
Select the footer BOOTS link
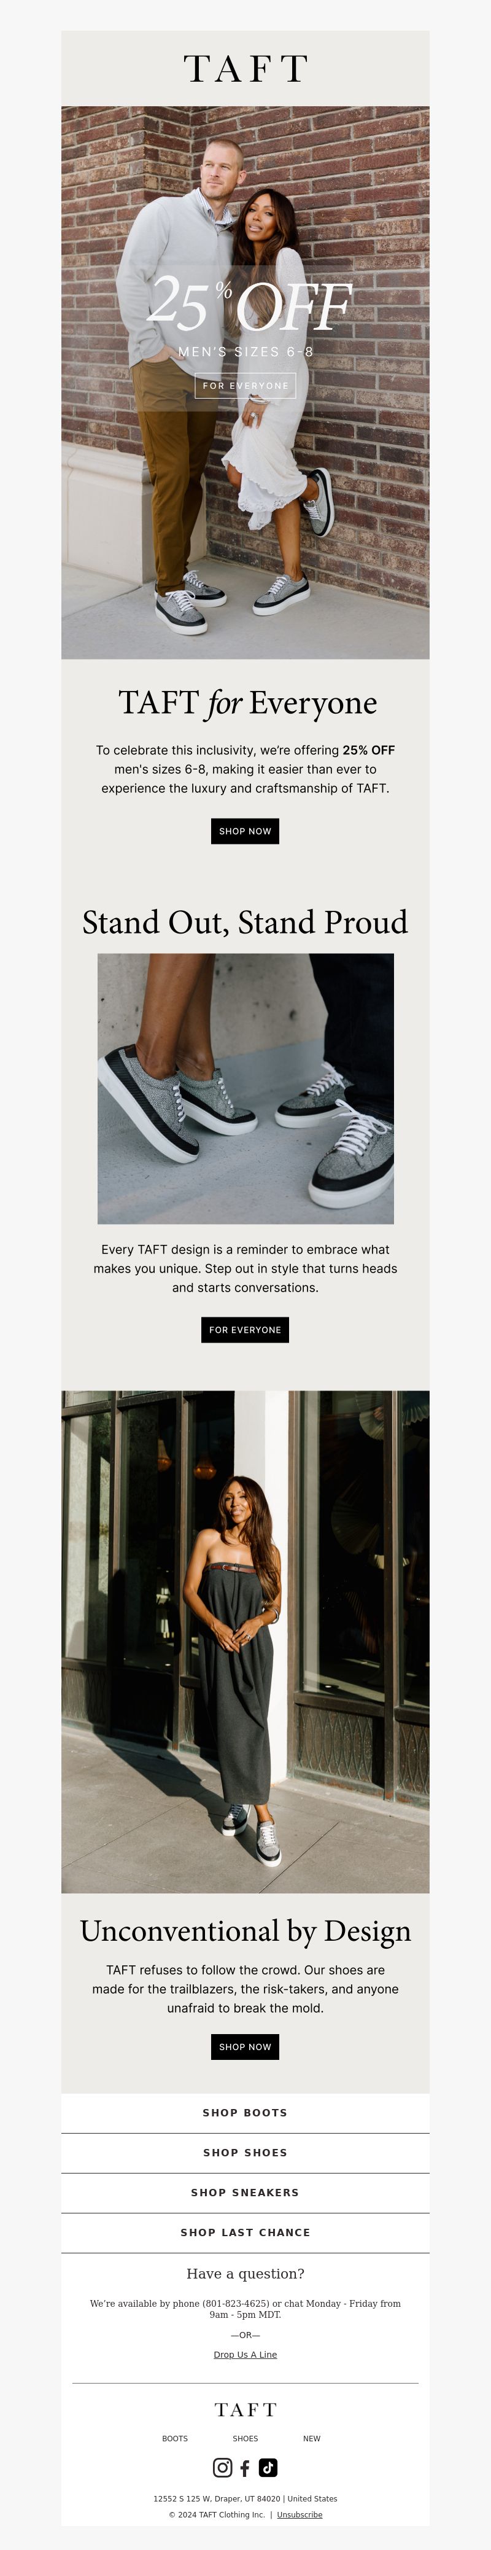[175, 2438]
